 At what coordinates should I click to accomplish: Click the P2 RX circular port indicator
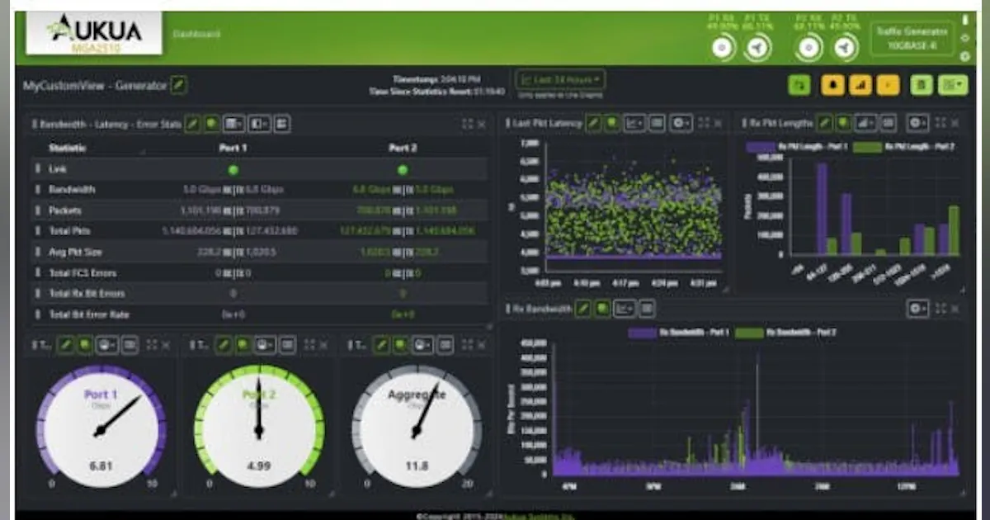point(809,49)
